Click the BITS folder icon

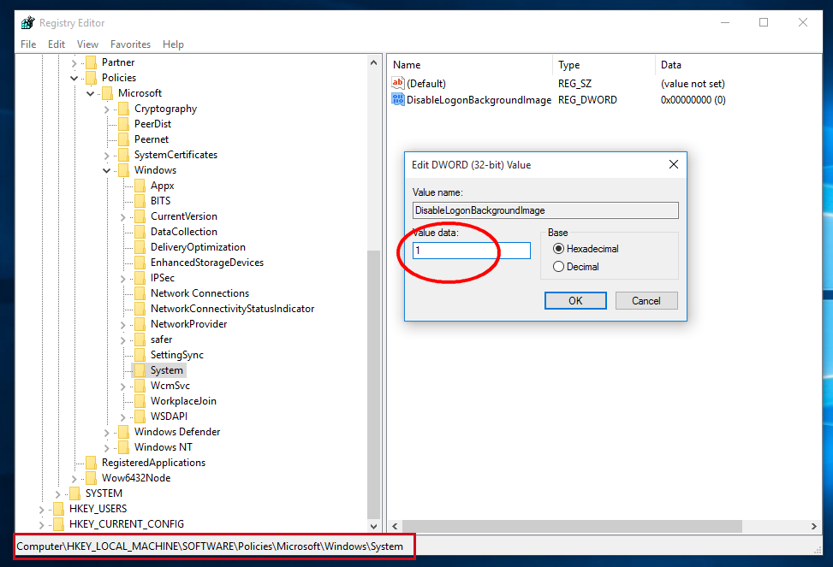(x=140, y=201)
